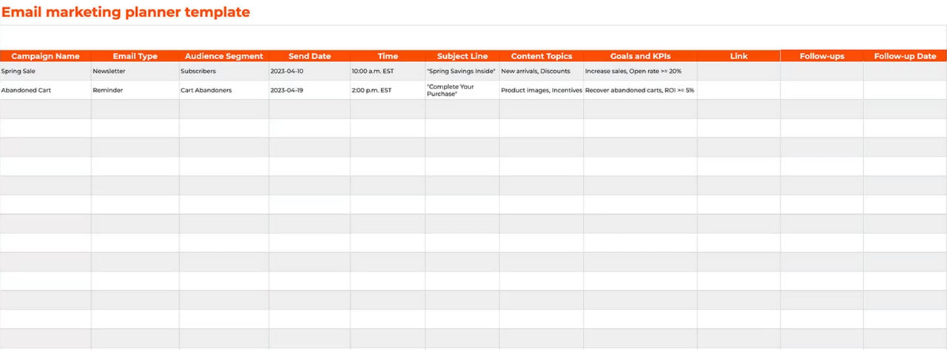Click the "Complete Your Purchase" subject cell
The width and height of the screenshot is (947, 350).
[x=462, y=90]
